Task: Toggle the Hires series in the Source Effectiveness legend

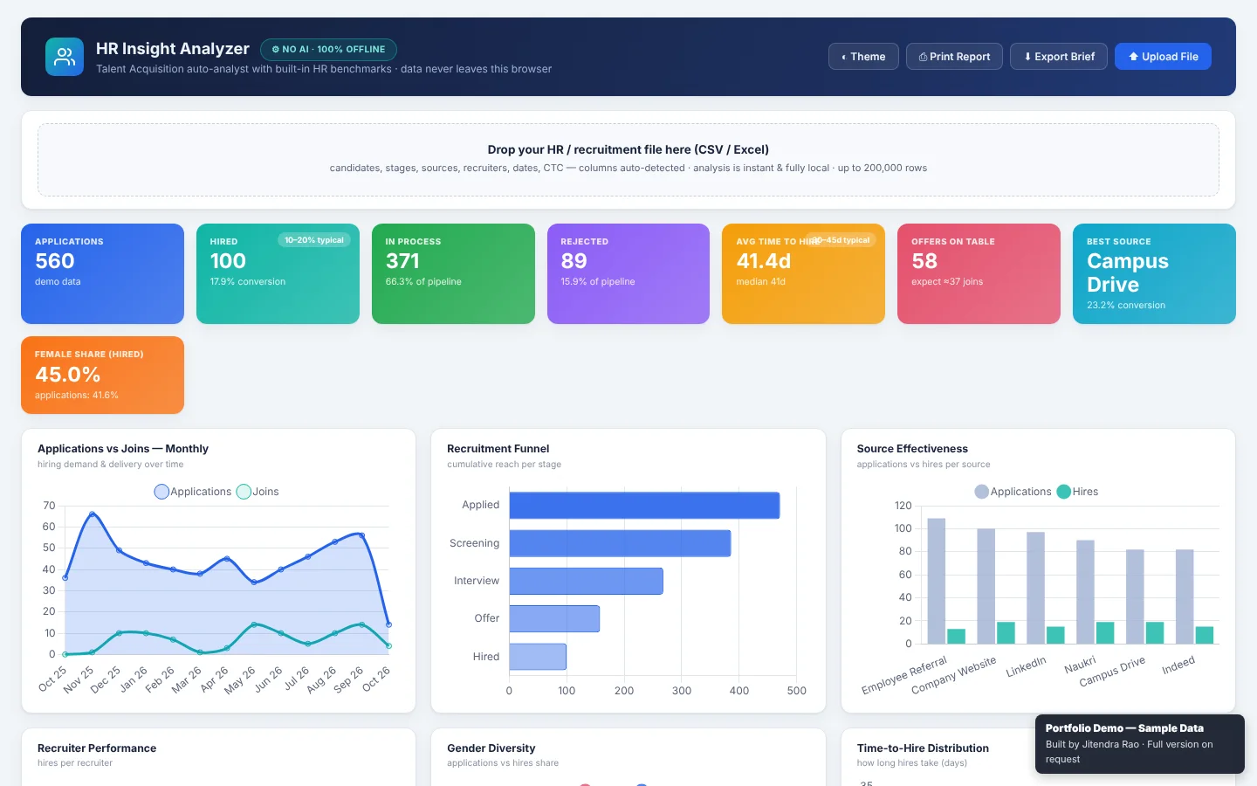Action: click(x=1077, y=492)
